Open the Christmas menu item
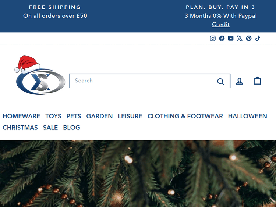Viewport: 276px width, 207px height. coord(20,128)
